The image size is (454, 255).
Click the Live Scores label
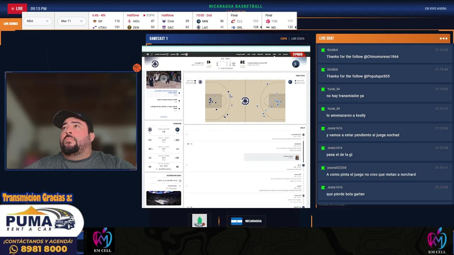click(11, 24)
